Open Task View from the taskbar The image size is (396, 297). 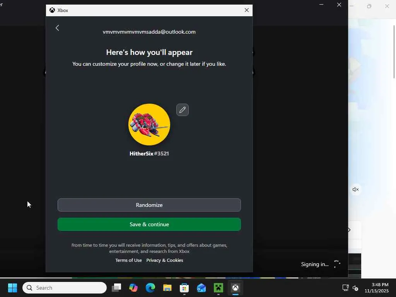tap(116, 288)
